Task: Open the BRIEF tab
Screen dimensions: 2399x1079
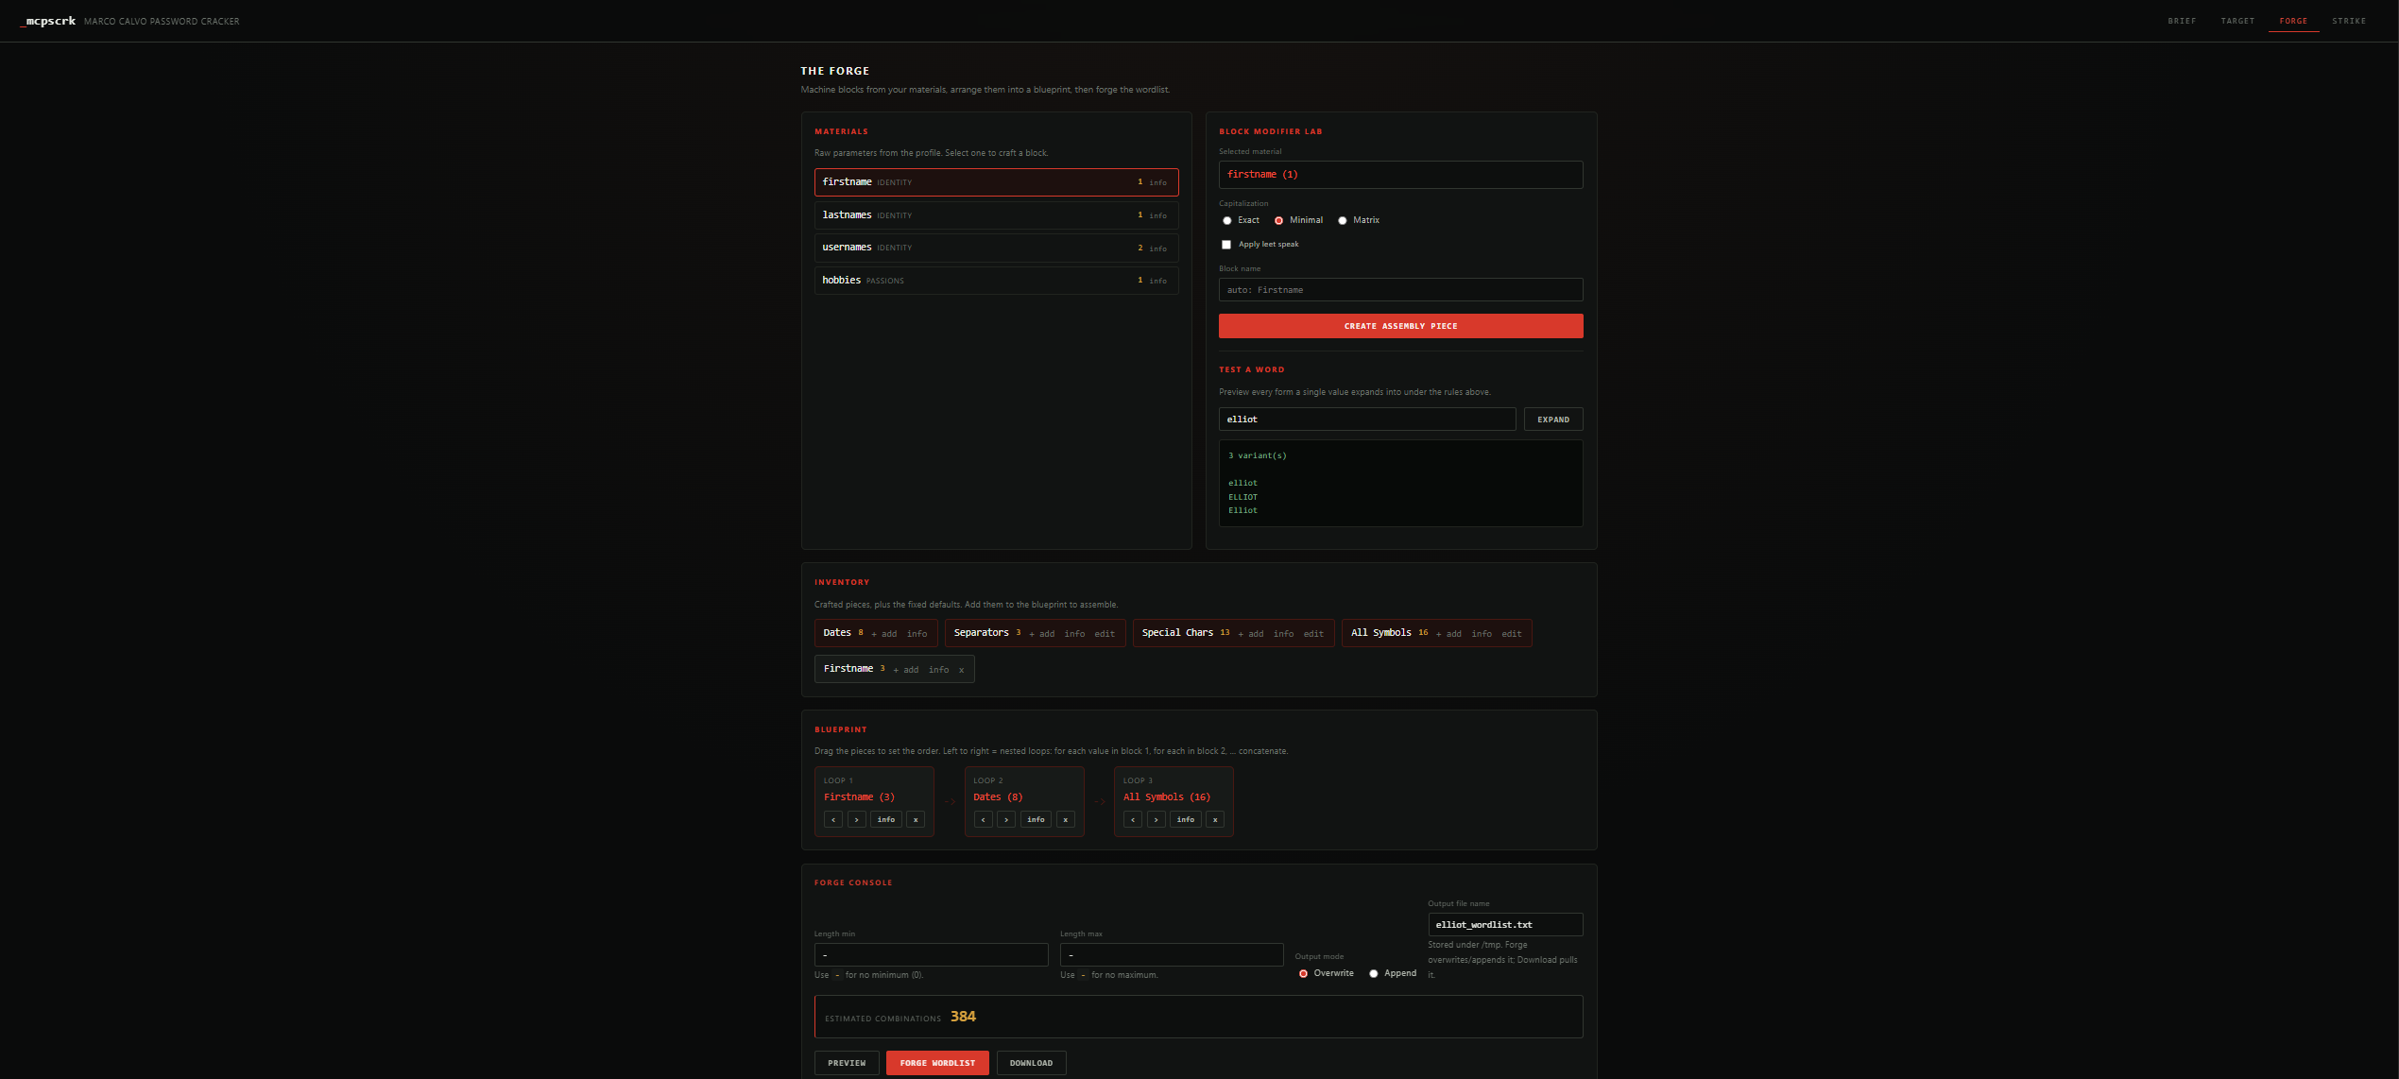Action: [2182, 21]
